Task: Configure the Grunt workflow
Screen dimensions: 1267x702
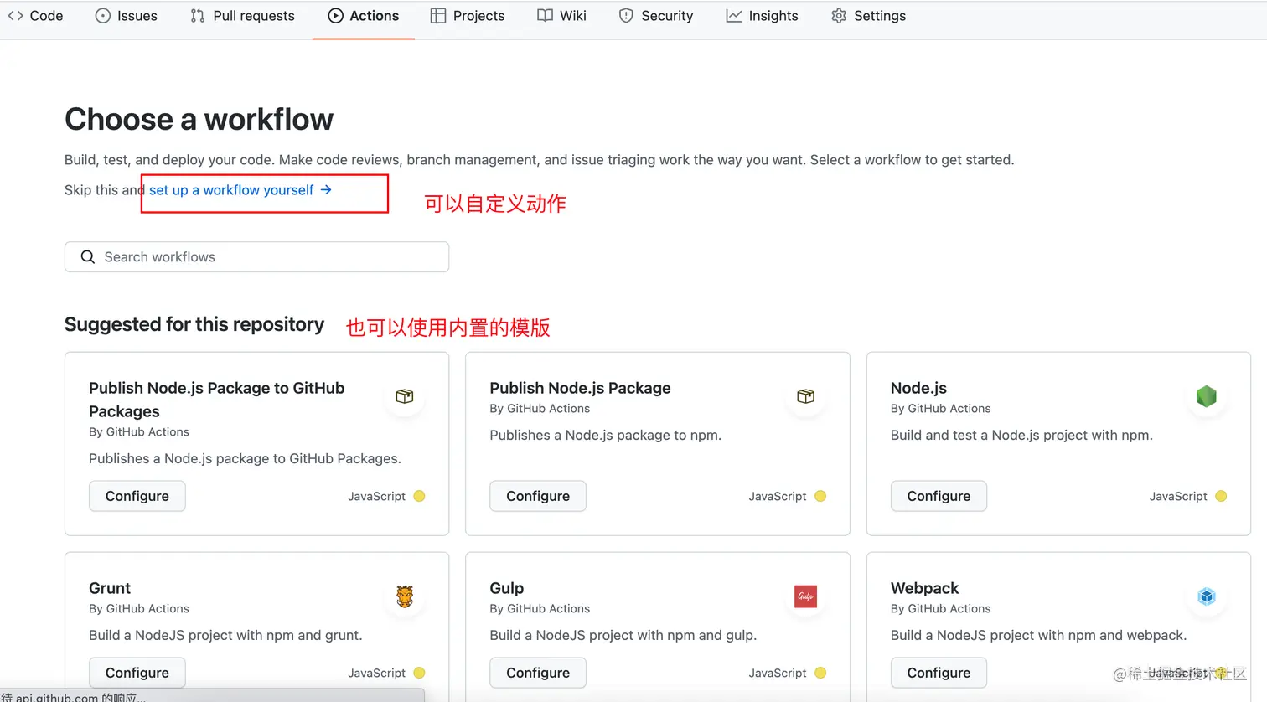Action: [x=137, y=673]
